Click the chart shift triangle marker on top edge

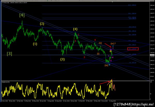112,2
